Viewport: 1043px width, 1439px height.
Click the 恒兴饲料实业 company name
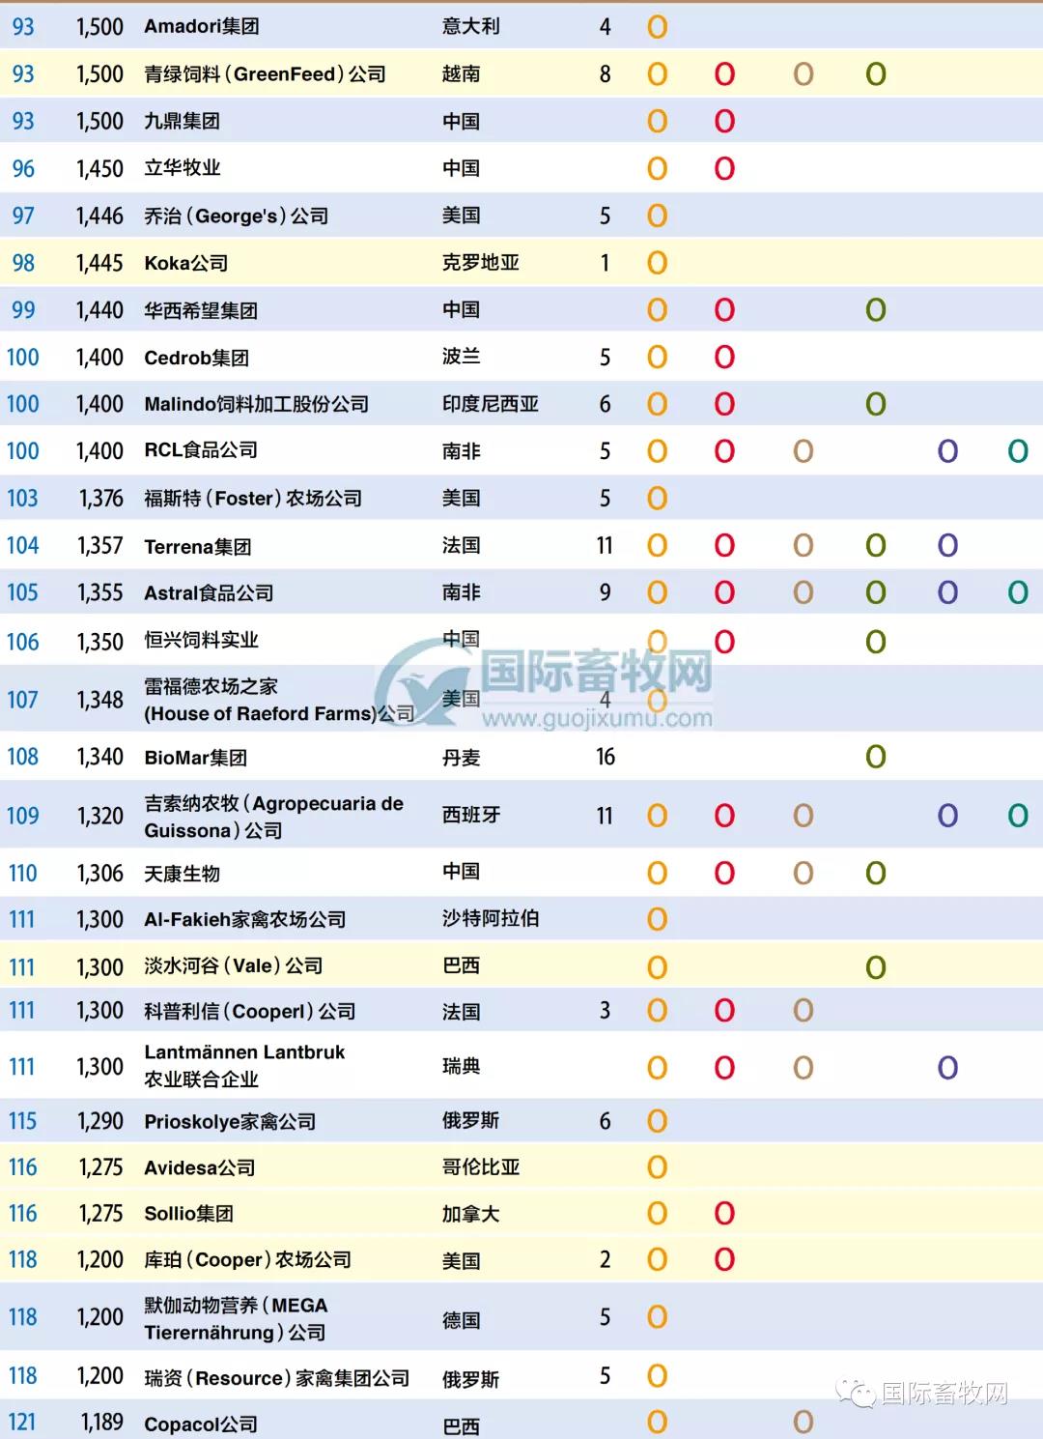click(202, 640)
